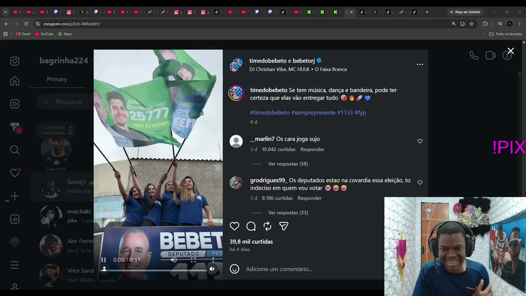526x296 pixels.
Task: Open Chrome extensions puzzle icon
Action: [485, 24]
